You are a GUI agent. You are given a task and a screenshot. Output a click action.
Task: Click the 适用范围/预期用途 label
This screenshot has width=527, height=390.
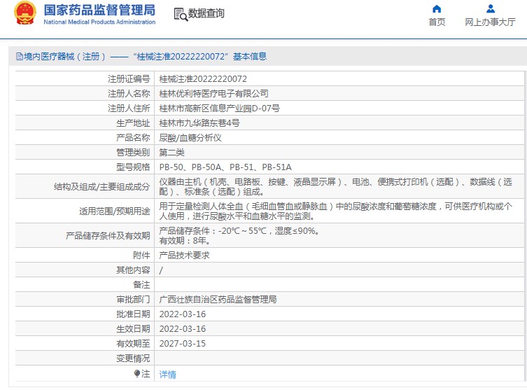coord(115,211)
